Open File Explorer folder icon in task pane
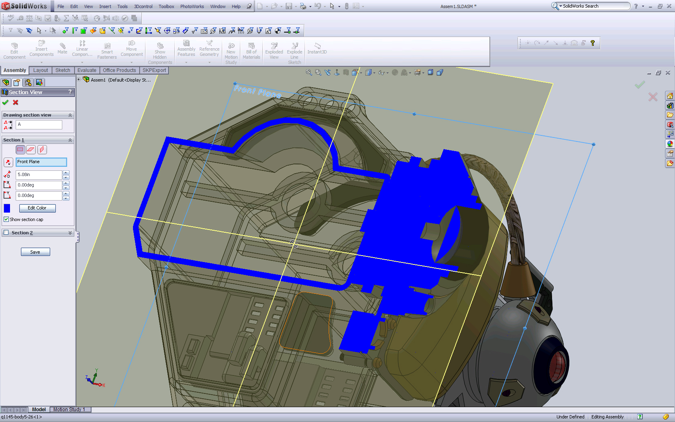 point(670,115)
